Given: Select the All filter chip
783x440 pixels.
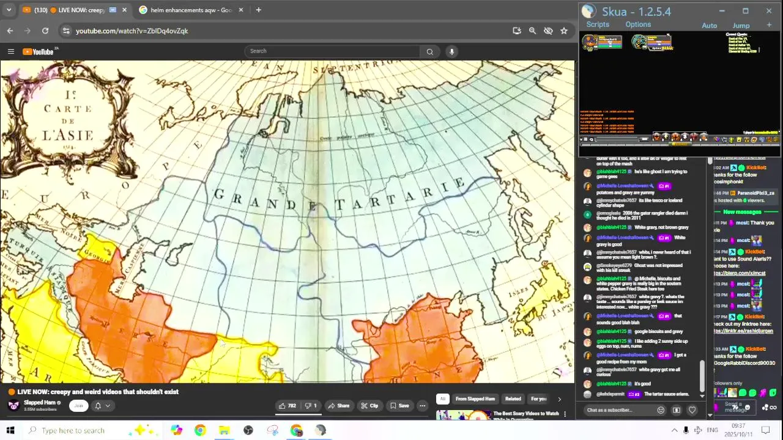Looking at the screenshot, I should pyautogui.click(x=443, y=399).
